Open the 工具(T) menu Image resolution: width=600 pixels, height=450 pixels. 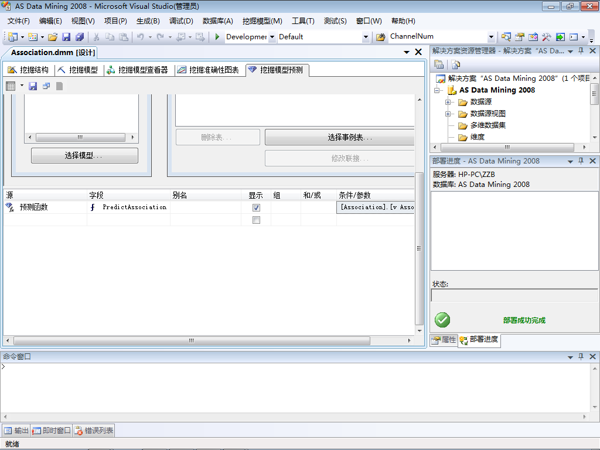coord(303,21)
